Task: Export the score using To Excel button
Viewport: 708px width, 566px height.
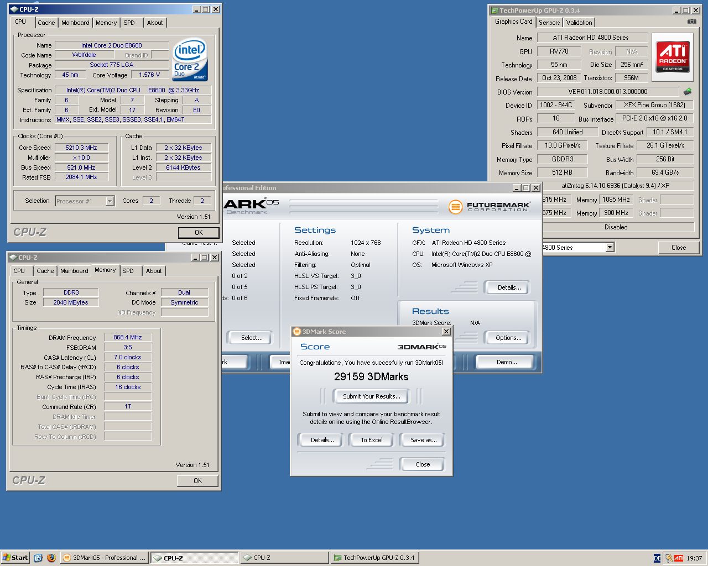Action: (372, 440)
